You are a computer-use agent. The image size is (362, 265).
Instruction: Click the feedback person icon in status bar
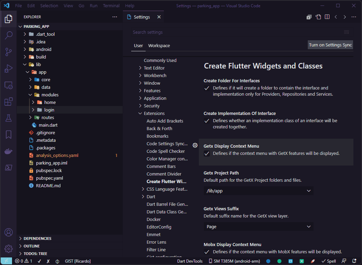(344, 261)
